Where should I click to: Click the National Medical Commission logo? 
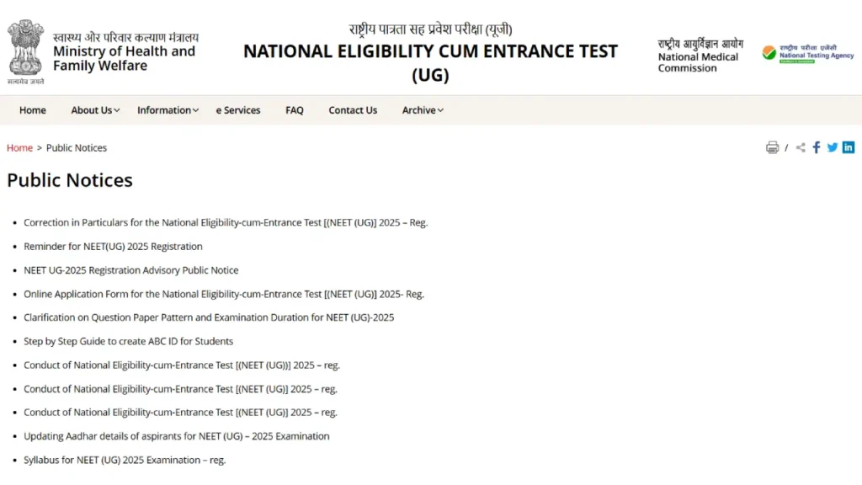699,53
